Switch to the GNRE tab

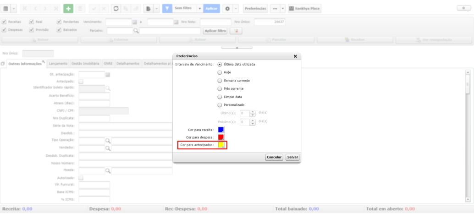pos(108,64)
